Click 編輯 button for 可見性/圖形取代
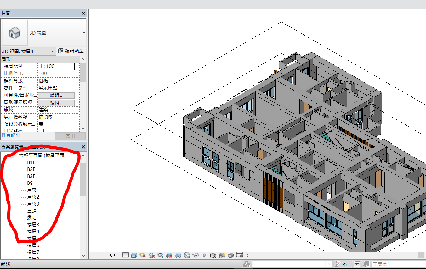Viewport: 426px width, 269px height. (x=56, y=95)
